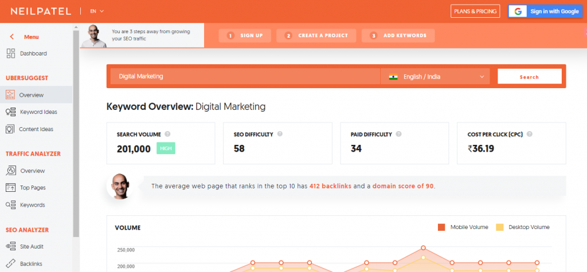
Task: Click the Cost Per Click help icon
Action: (529, 134)
